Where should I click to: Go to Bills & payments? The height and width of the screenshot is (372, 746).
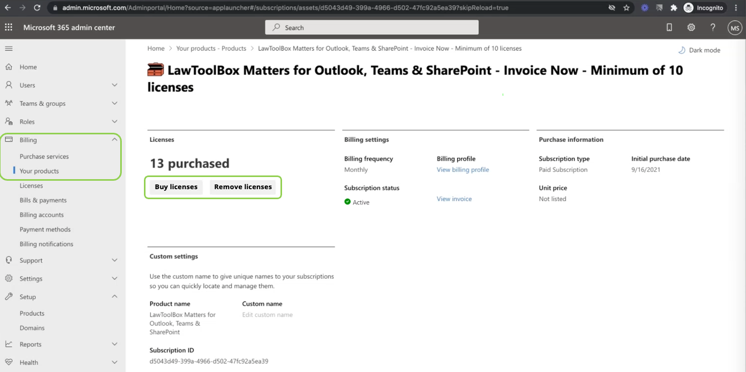(43, 200)
